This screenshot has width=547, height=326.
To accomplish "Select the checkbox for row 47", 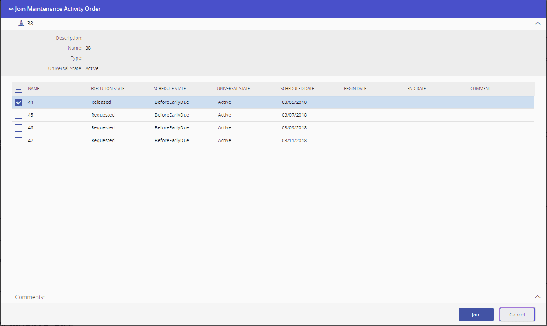I will [x=19, y=141].
